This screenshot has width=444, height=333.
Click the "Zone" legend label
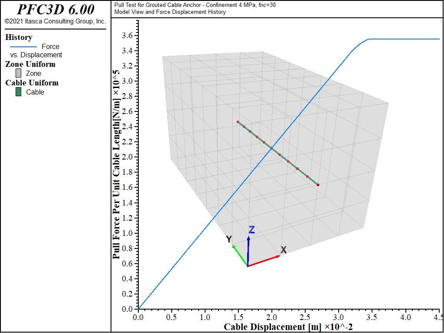click(x=33, y=74)
